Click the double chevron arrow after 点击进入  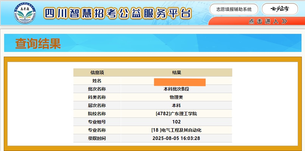click(x=284, y=21)
